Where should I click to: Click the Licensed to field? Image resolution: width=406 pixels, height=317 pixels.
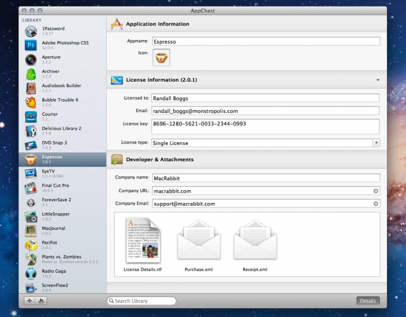[x=265, y=98]
